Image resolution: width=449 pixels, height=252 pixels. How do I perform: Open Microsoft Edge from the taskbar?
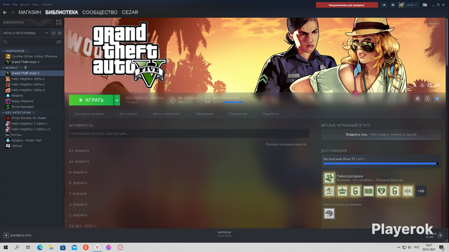tap(40, 247)
